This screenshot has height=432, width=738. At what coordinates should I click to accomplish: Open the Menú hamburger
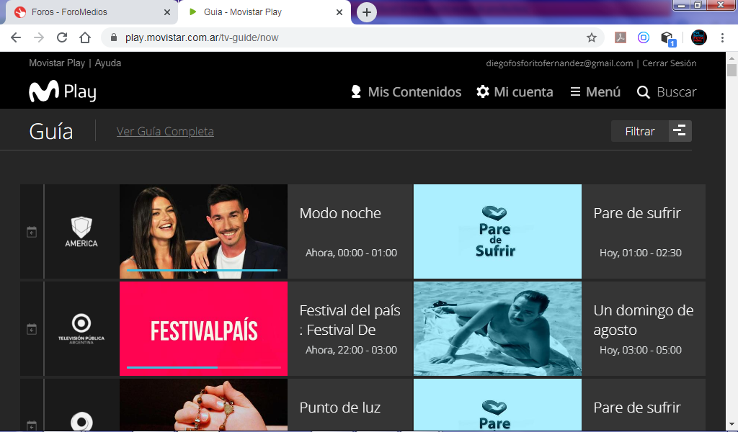pos(595,91)
